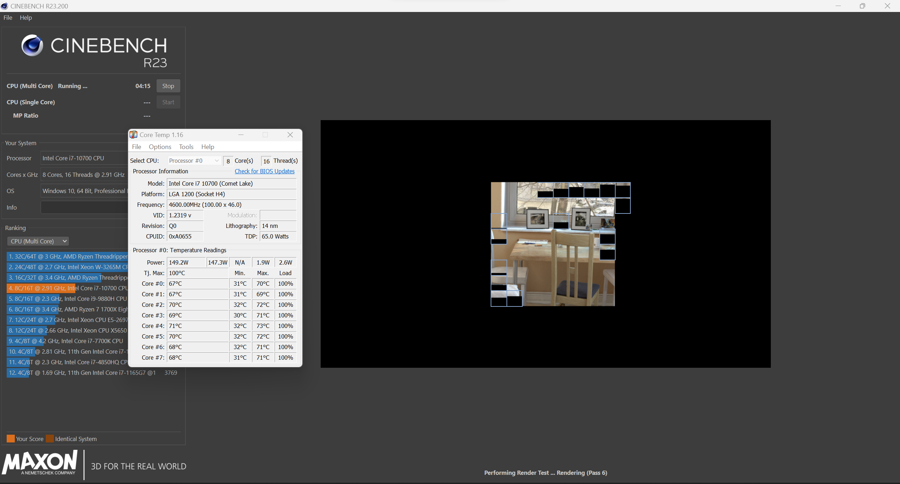Expand the CPU (Multi Core) ranking dropdown
900x484 pixels.
pyautogui.click(x=38, y=241)
